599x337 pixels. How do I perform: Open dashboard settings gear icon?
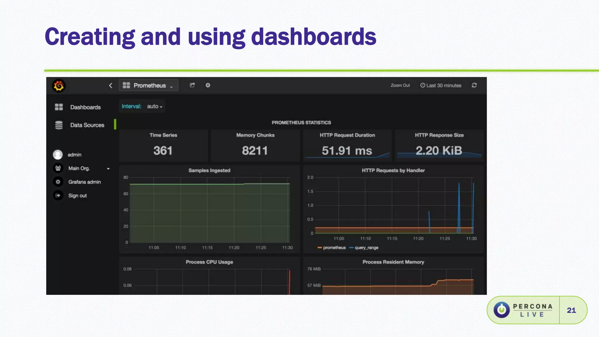click(x=208, y=85)
